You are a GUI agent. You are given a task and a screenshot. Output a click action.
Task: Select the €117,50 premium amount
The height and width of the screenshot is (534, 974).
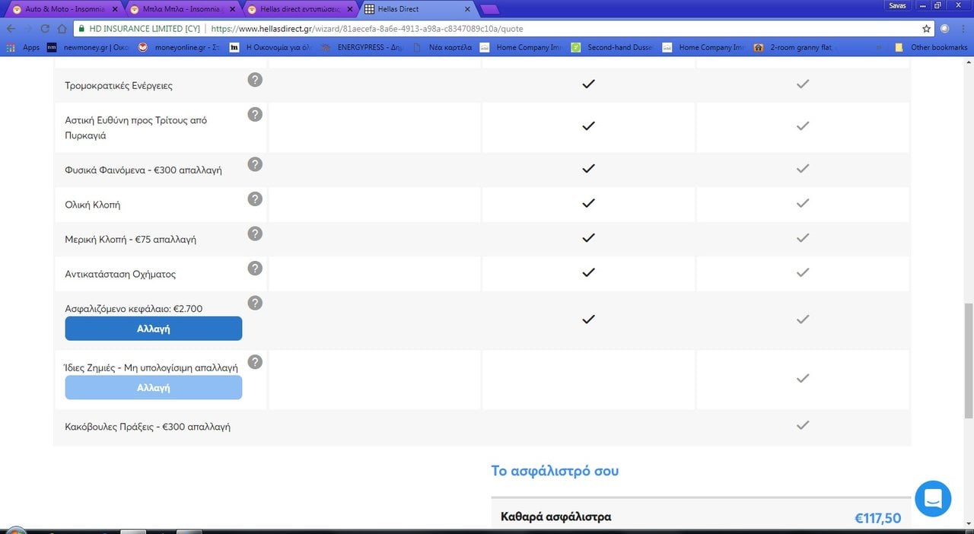coord(877,518)
